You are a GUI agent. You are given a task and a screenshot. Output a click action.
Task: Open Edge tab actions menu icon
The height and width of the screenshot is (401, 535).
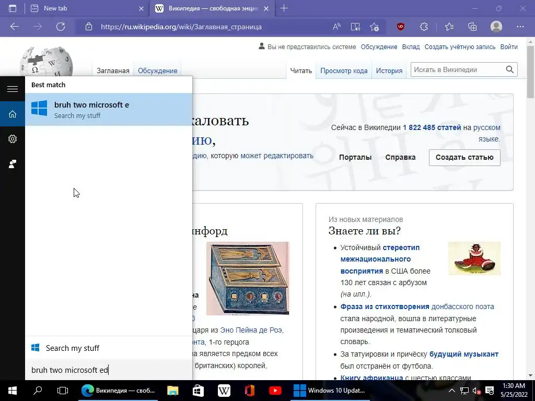(x=13, y=8)
